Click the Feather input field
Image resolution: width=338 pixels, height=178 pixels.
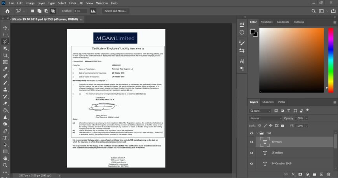(x=80, y=11)
